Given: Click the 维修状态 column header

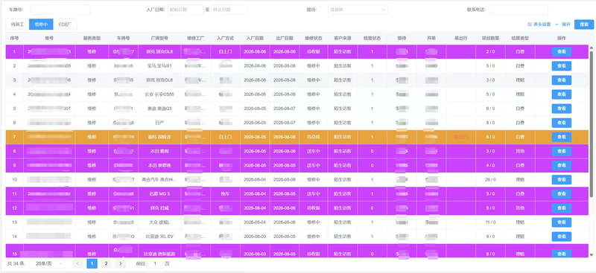Looking at the screenshot, I should [313, 39].
